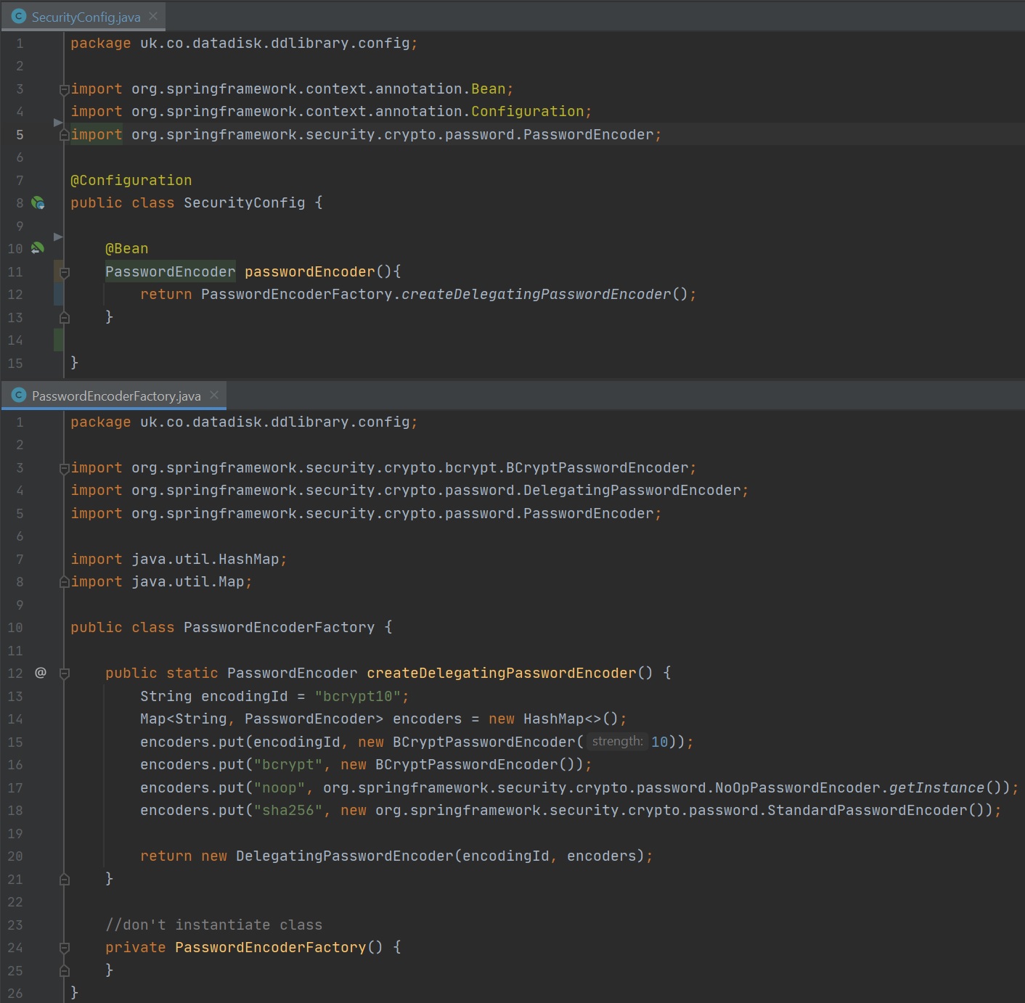Collapse the createDelegatingPasswordEncoder method
The image size is (1025, 1003).
click(64, 674)
